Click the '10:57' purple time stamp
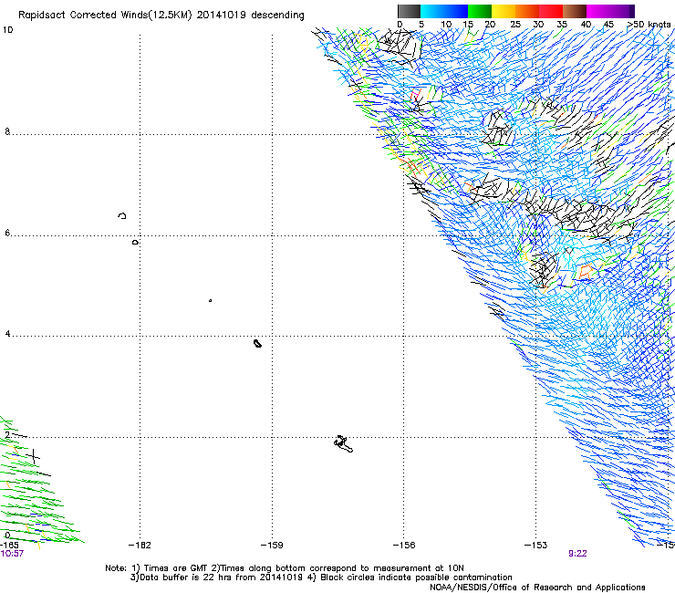This screenshot has height=593, width=675. pyautogui.click(x=12, y=554)
